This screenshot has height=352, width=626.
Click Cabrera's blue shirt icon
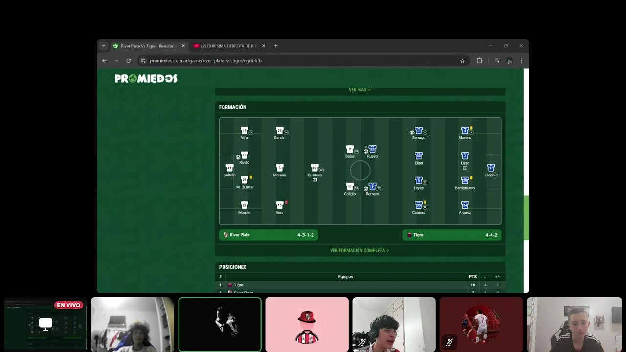pyautogui.click(x=418, y=205)
